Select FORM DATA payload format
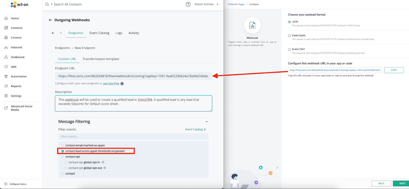The height and width of the screenshot is (189, 409). pos(289,36)
